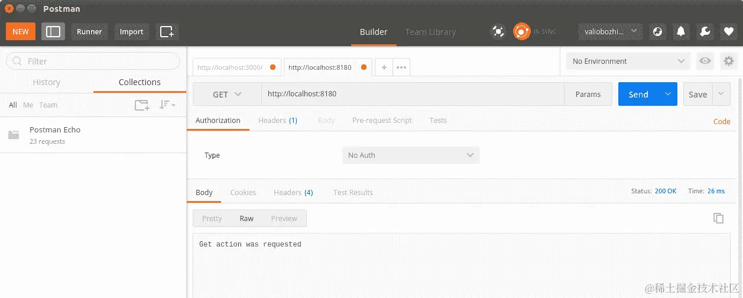
Task: Click the Import button
Action: tap(131, 31)
